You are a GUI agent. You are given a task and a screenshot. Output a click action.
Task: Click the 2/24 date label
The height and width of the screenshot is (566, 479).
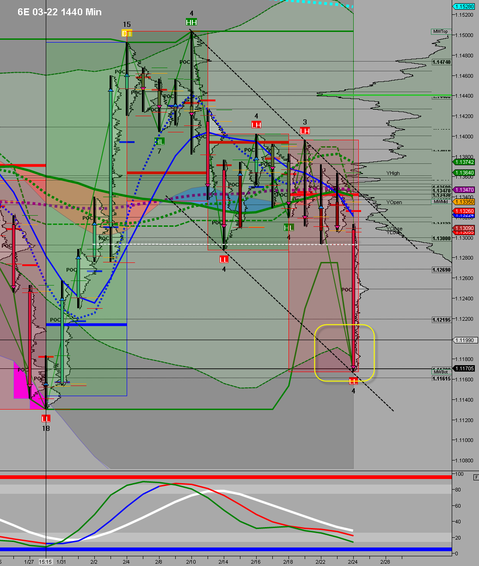[353, 562]
